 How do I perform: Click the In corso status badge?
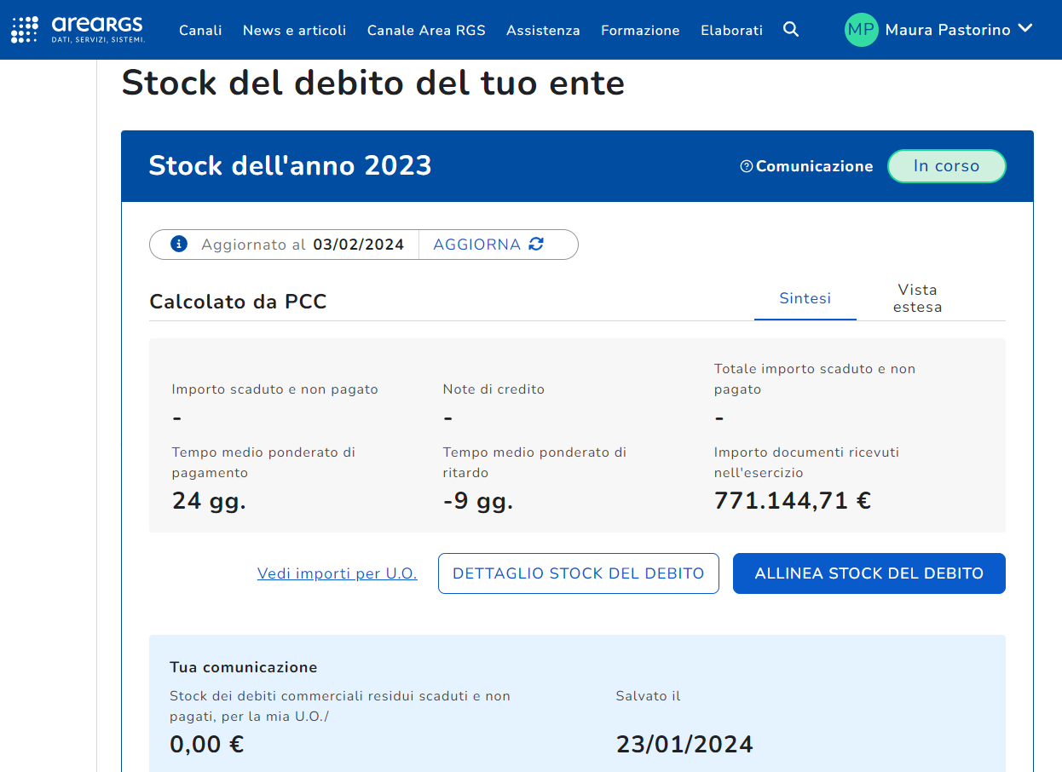(x=946, y=166)
